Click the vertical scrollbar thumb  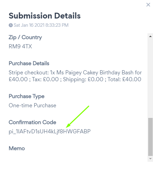click(x=150, y=137)
